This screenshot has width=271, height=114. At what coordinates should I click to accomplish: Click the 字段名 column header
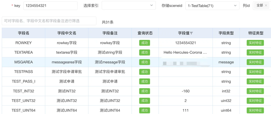24,33
